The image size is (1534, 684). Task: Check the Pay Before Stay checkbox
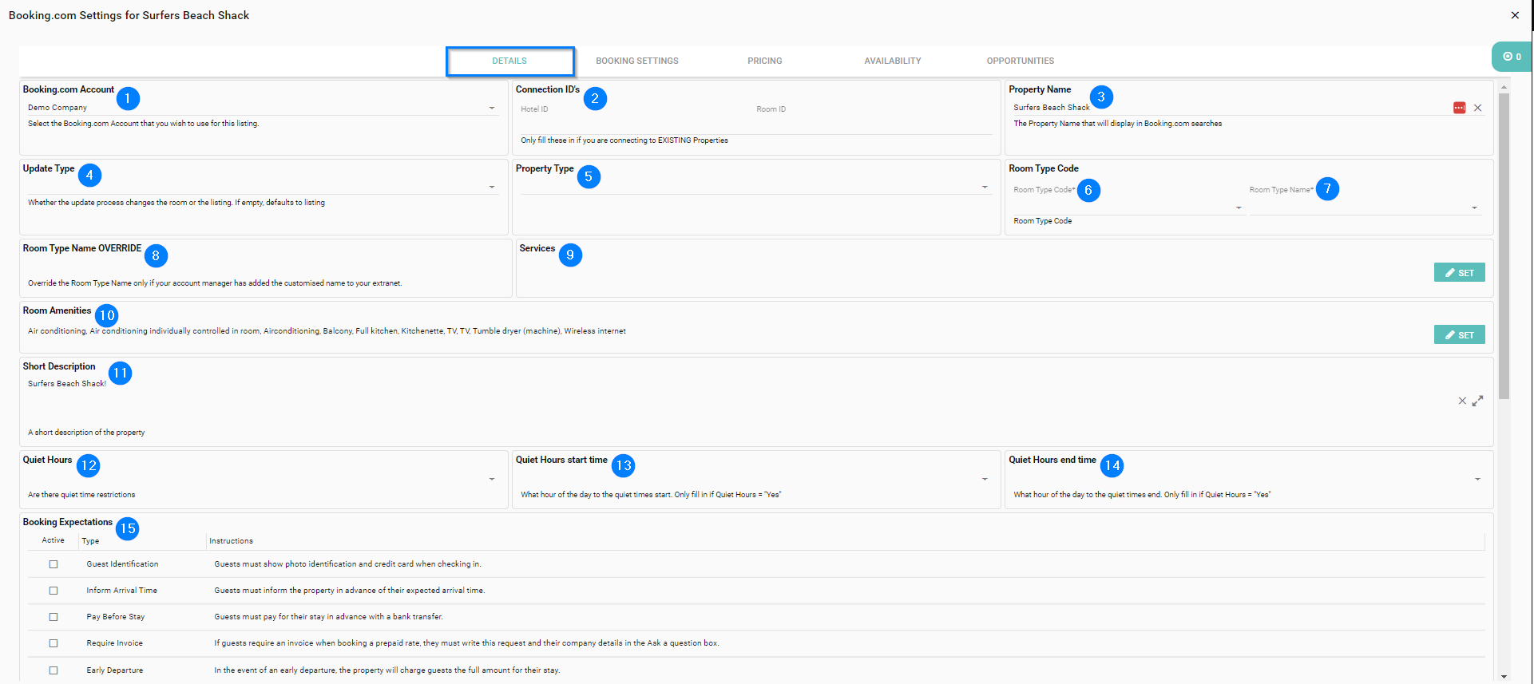(54, 617)
